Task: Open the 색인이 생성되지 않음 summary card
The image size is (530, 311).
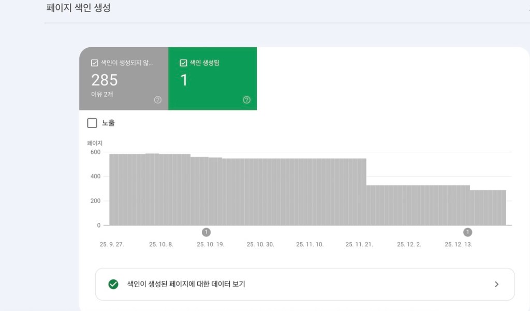Action: (123, 78)
